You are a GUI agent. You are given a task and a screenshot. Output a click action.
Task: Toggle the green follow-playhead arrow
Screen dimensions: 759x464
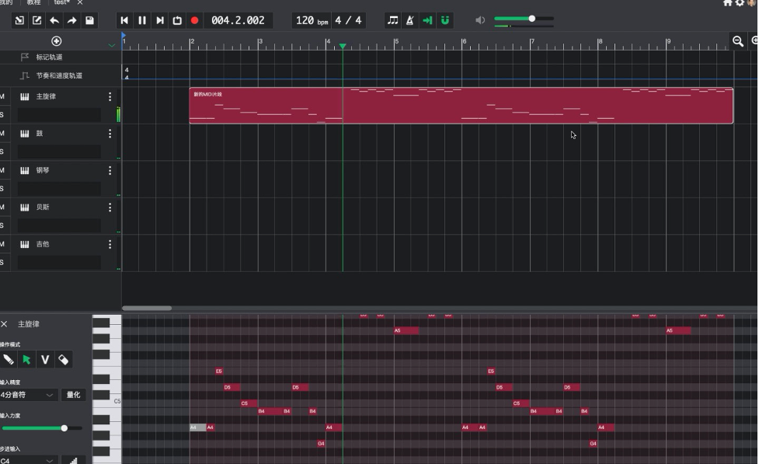coord(427,20)
